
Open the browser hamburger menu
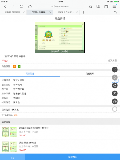coord(115,6)
